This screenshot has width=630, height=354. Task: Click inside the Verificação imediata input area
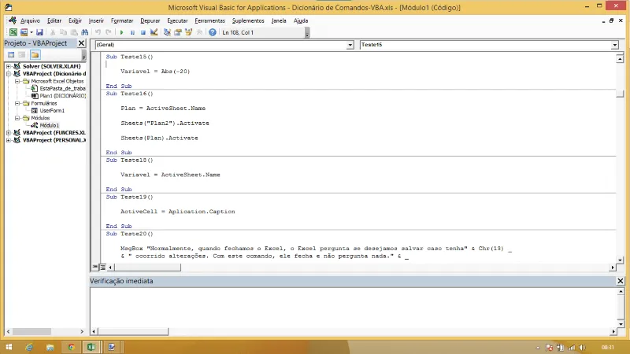click(354, 308)
